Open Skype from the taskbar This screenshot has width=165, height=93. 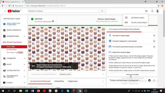[68, 91]
